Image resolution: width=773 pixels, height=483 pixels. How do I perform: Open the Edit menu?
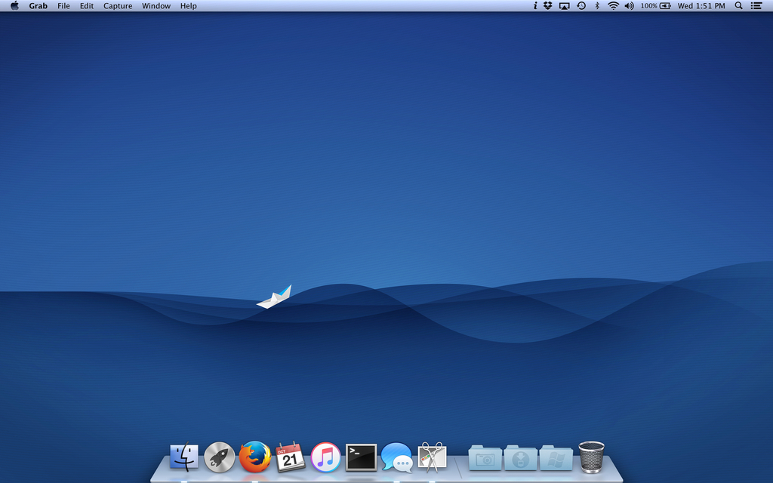[87, 6]
